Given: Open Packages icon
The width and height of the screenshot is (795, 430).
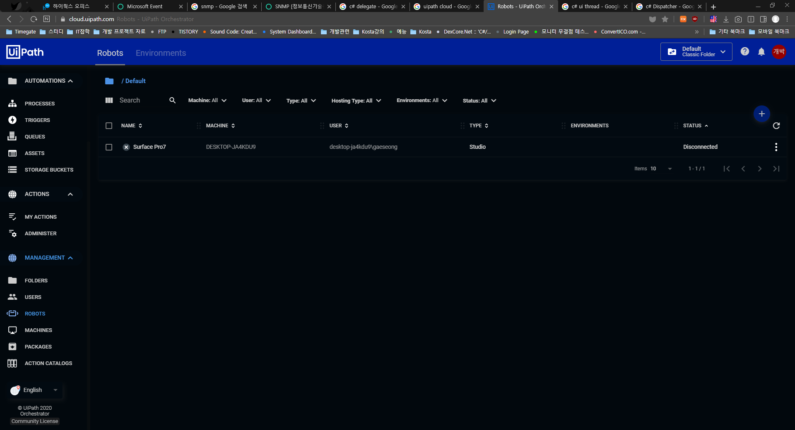Looking at the screenshot, I should click(x=12, y=346).
